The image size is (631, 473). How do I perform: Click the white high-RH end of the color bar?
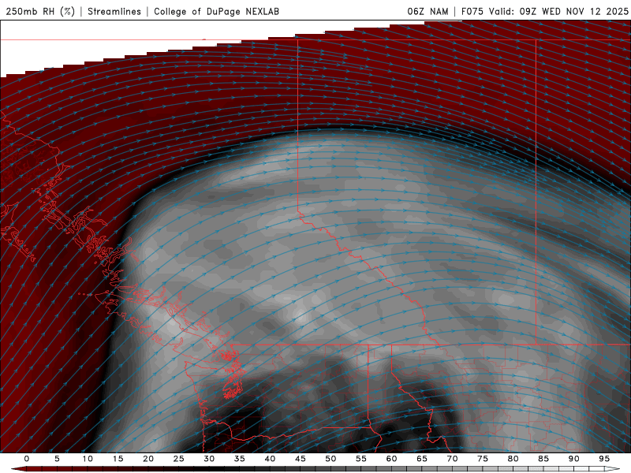point(613,469)
